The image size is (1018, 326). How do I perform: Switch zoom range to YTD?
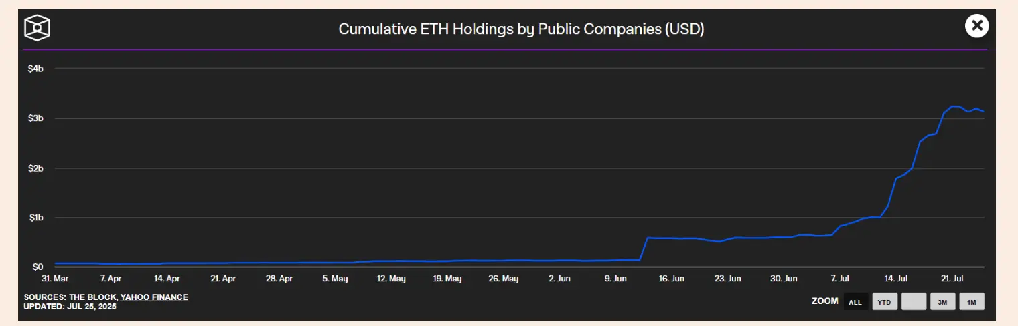coord(884,302)
